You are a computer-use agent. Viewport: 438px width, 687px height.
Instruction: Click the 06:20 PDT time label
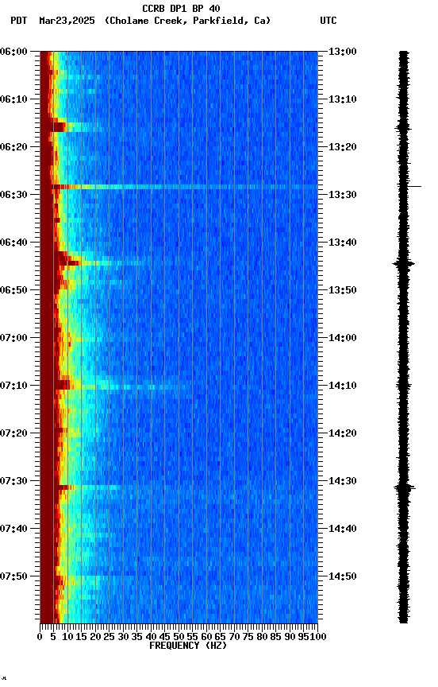[x=13, y=147]
